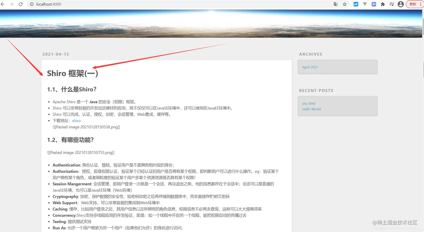The image size is (424, 232).
Task: Click the Caching bullet term
Action: tap(60, 209)
